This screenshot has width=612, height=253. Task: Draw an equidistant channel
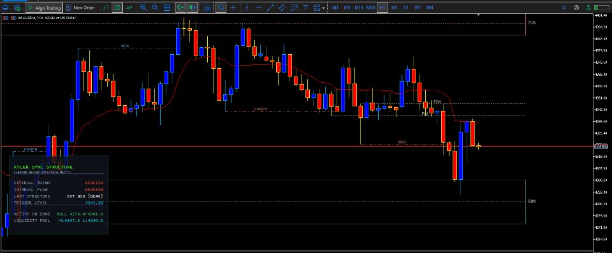point(282,8)
